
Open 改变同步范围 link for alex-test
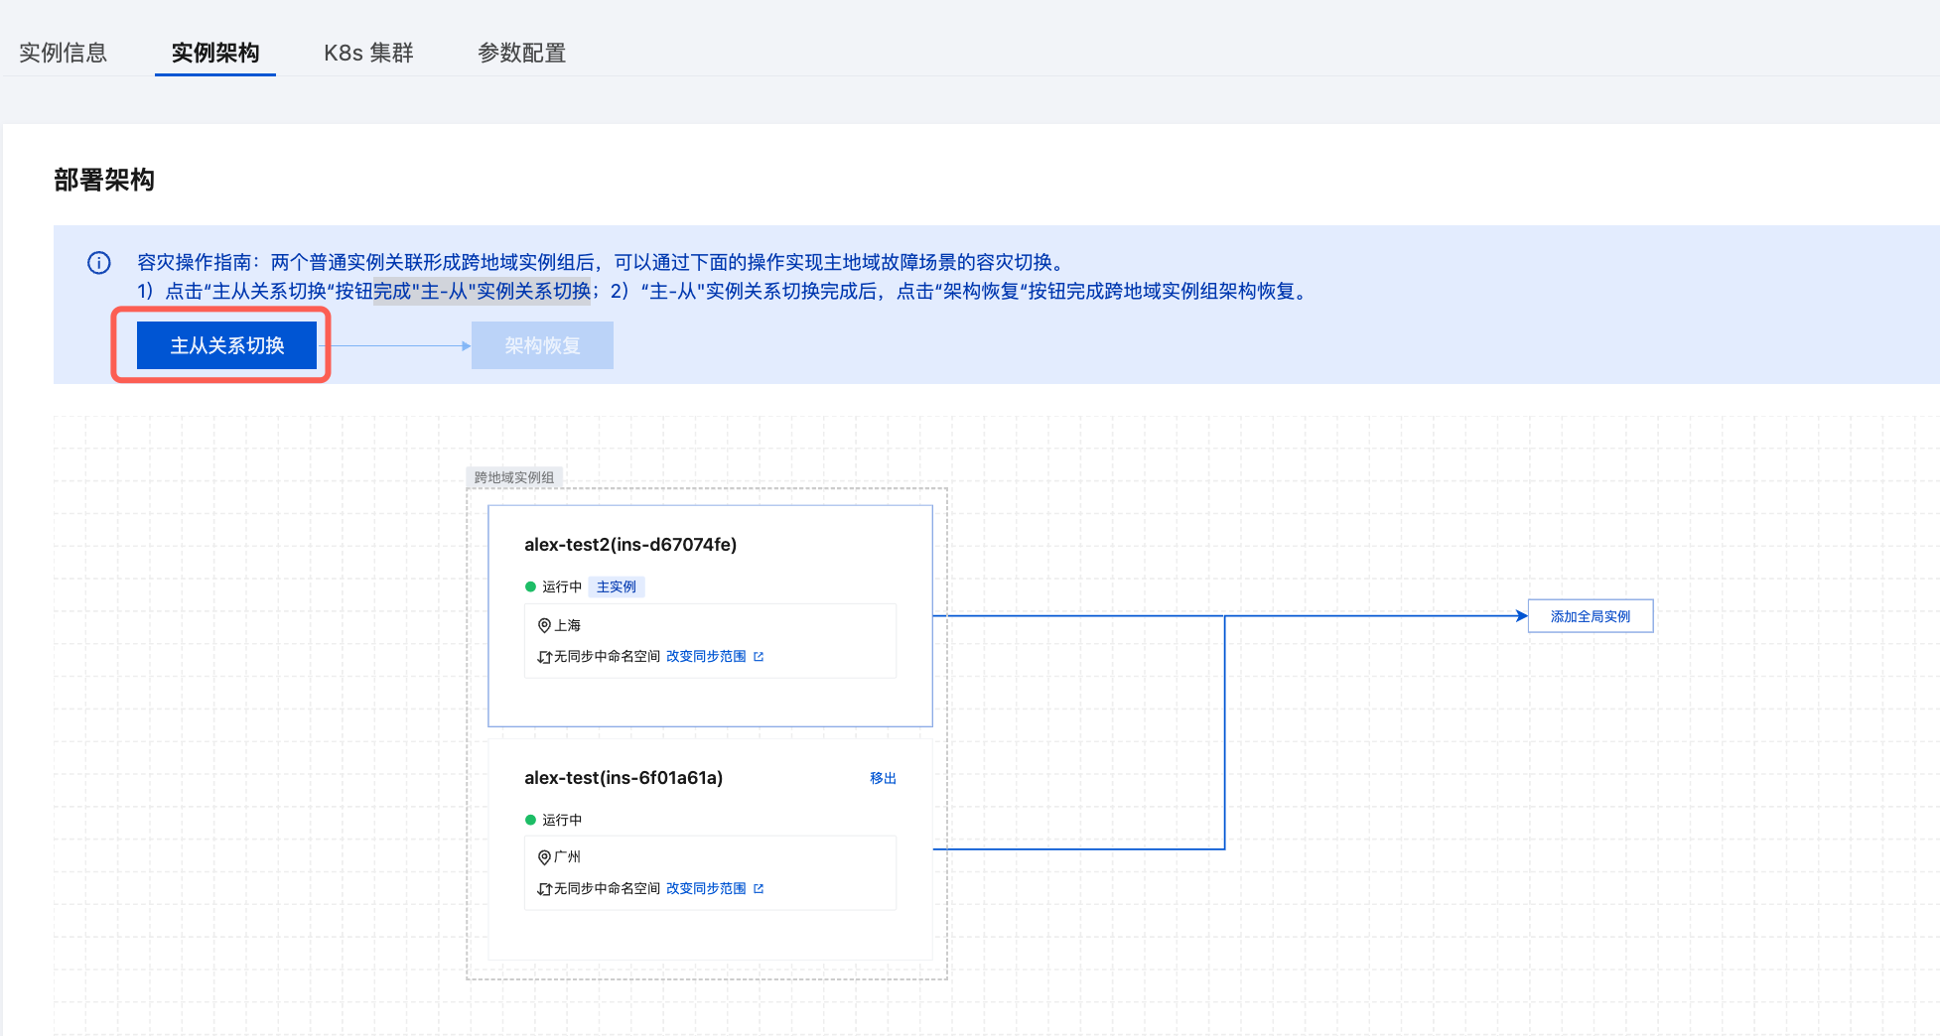point(706,888)
